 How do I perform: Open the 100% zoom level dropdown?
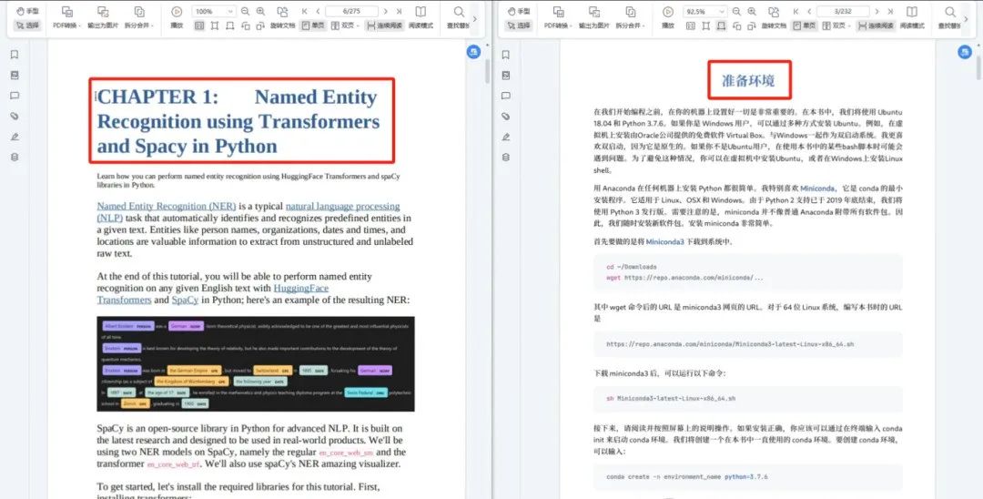[213, 11]
